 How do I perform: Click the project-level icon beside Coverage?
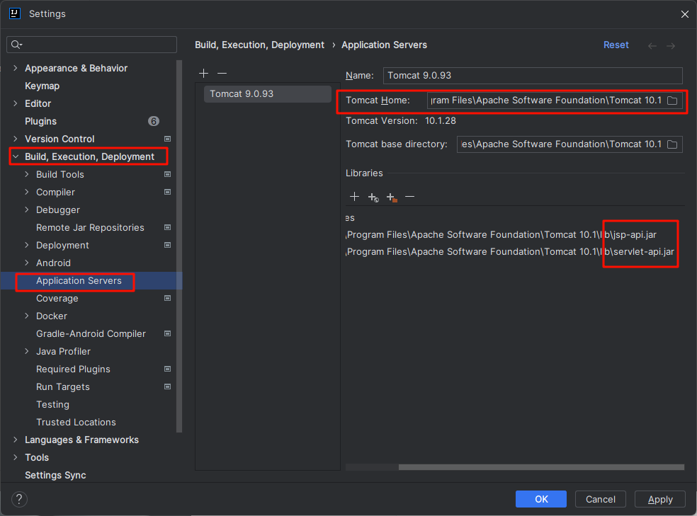click(x=168, y=299)
